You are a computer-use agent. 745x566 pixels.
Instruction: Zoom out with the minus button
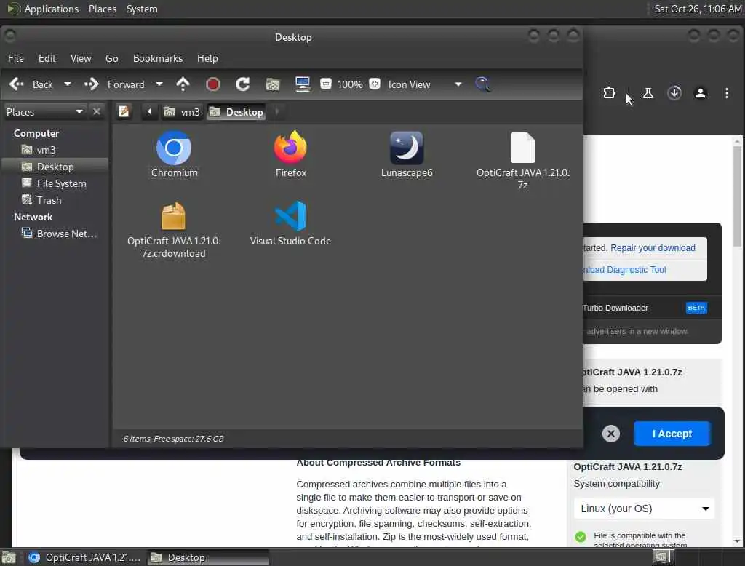[325, 84]
